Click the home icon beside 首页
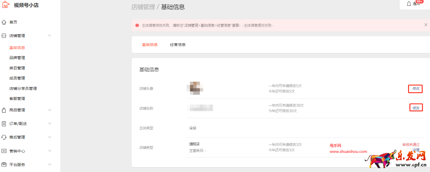This screenshot has width=430, height=172. pos(4,22)
